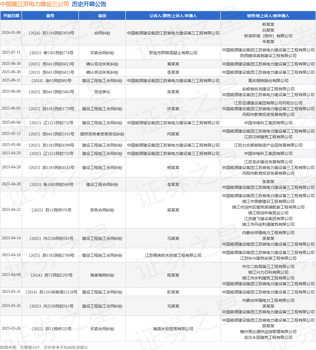Click case number （2025）苏11民终525号
Screen dimensions: 316x350
(50, 329)
